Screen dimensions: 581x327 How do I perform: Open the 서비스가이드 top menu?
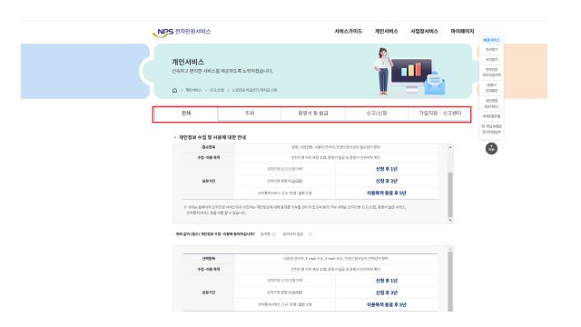coord(348,31)
